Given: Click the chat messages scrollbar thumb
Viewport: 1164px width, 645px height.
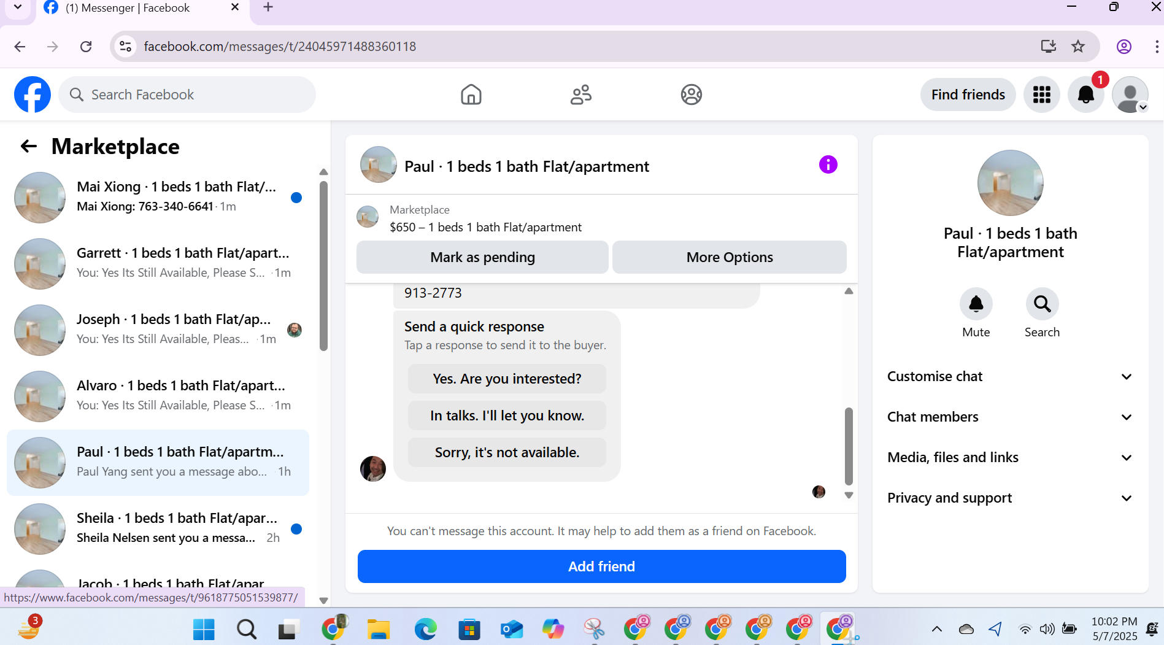Looking at the screenshot, I should pos(849,446).
